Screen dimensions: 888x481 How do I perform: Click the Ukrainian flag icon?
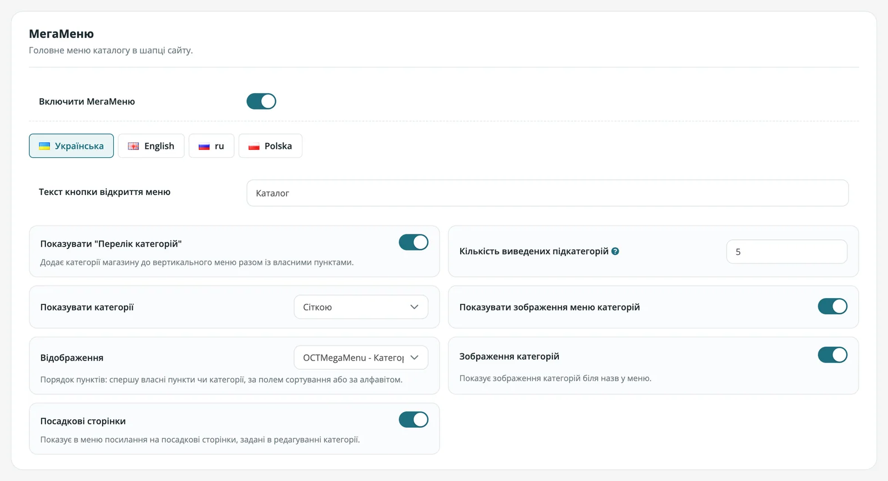tap(44, 146)
